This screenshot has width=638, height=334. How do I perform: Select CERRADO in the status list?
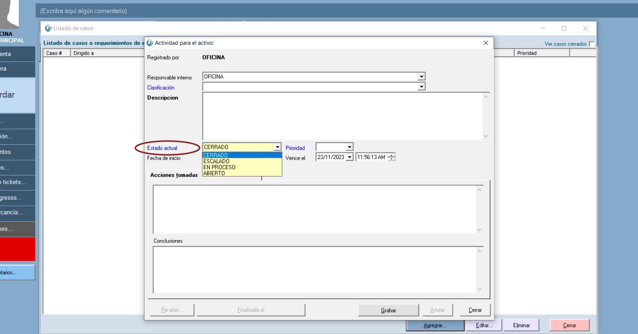pyautogui.click(x=215, y=155)
